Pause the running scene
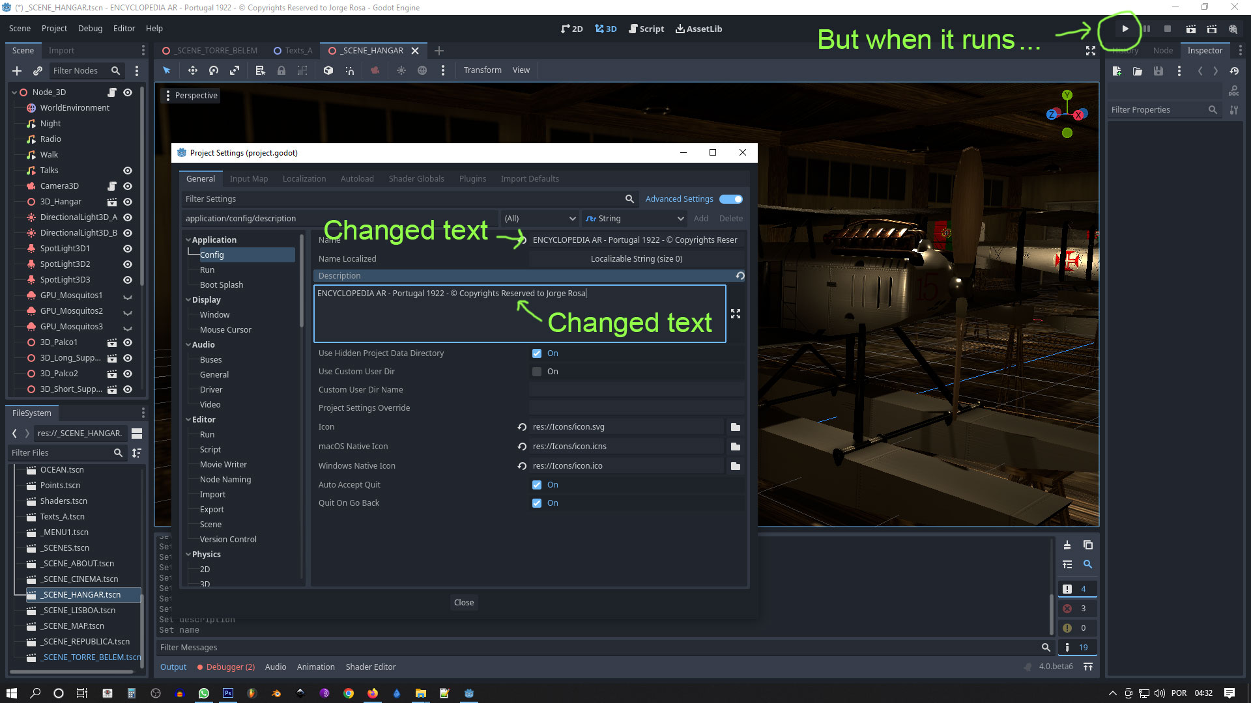This screenshot has width=1251, height=703. 1145,29
